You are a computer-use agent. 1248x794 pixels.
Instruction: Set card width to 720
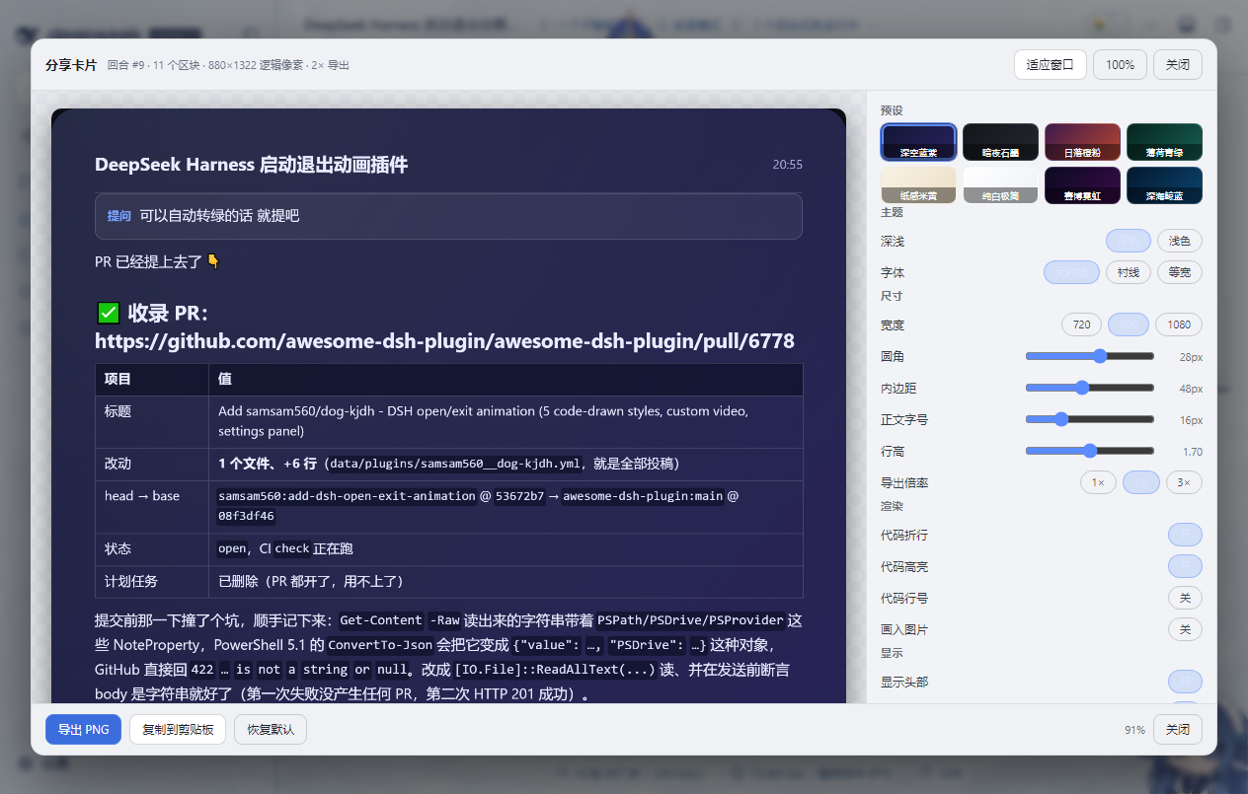pyautogui.click(x=1081, y=325)
